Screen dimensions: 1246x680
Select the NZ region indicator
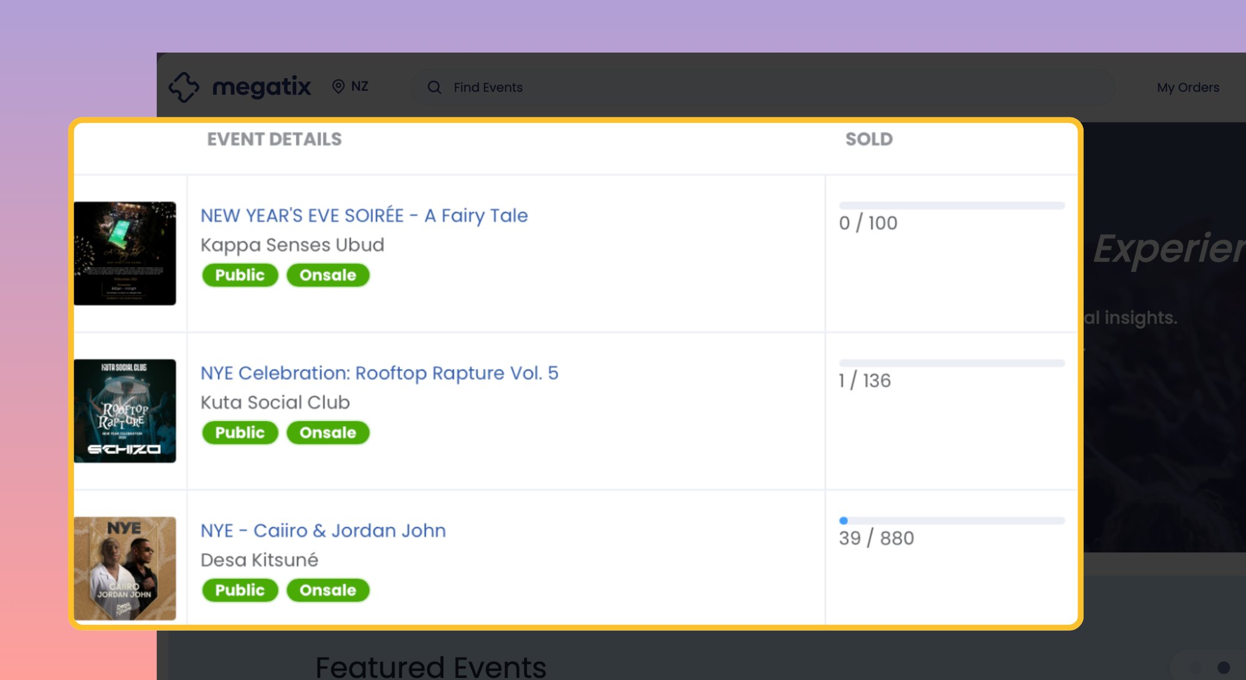click(x=359, y=87)
